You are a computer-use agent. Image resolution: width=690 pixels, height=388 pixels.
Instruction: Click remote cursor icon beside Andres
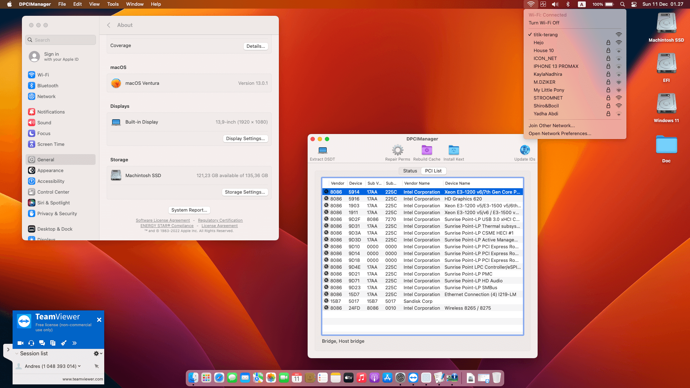coord(97,366)
